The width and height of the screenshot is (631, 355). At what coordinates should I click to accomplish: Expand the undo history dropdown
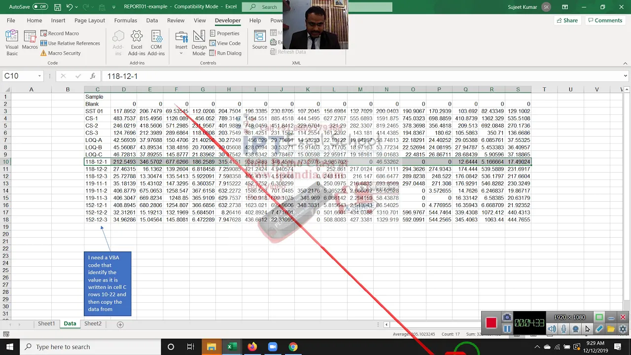pos(77,7)
